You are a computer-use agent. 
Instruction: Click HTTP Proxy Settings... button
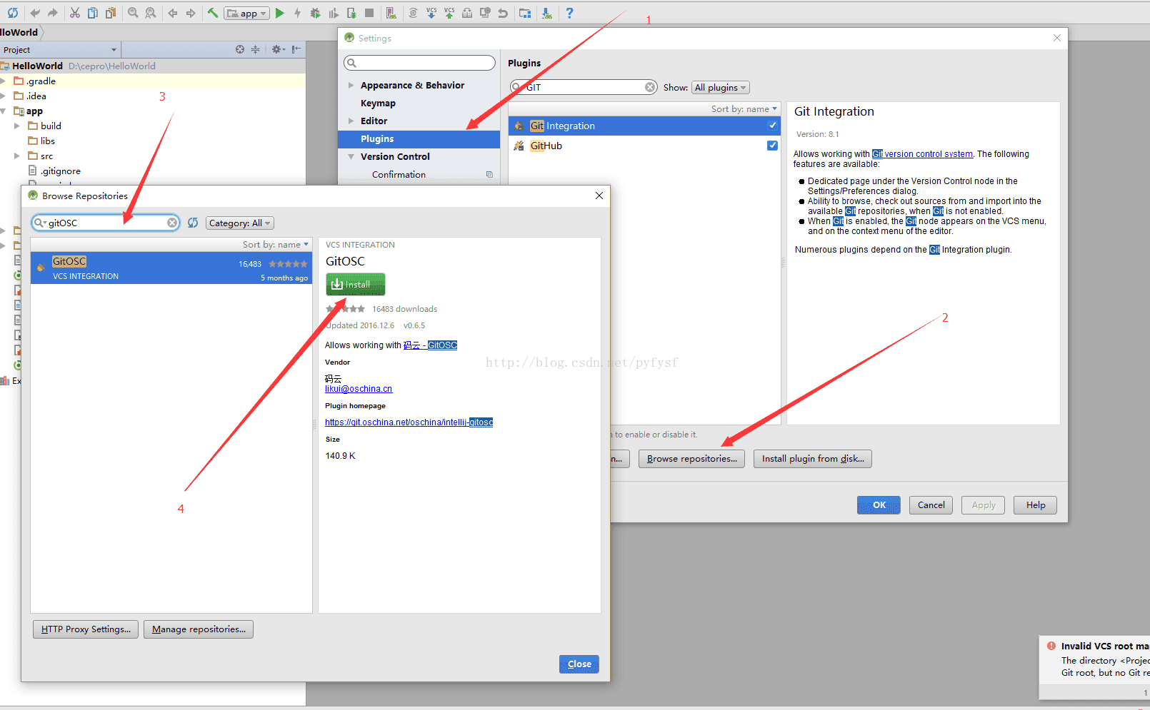pyautogui.click(x=86, y=629)
